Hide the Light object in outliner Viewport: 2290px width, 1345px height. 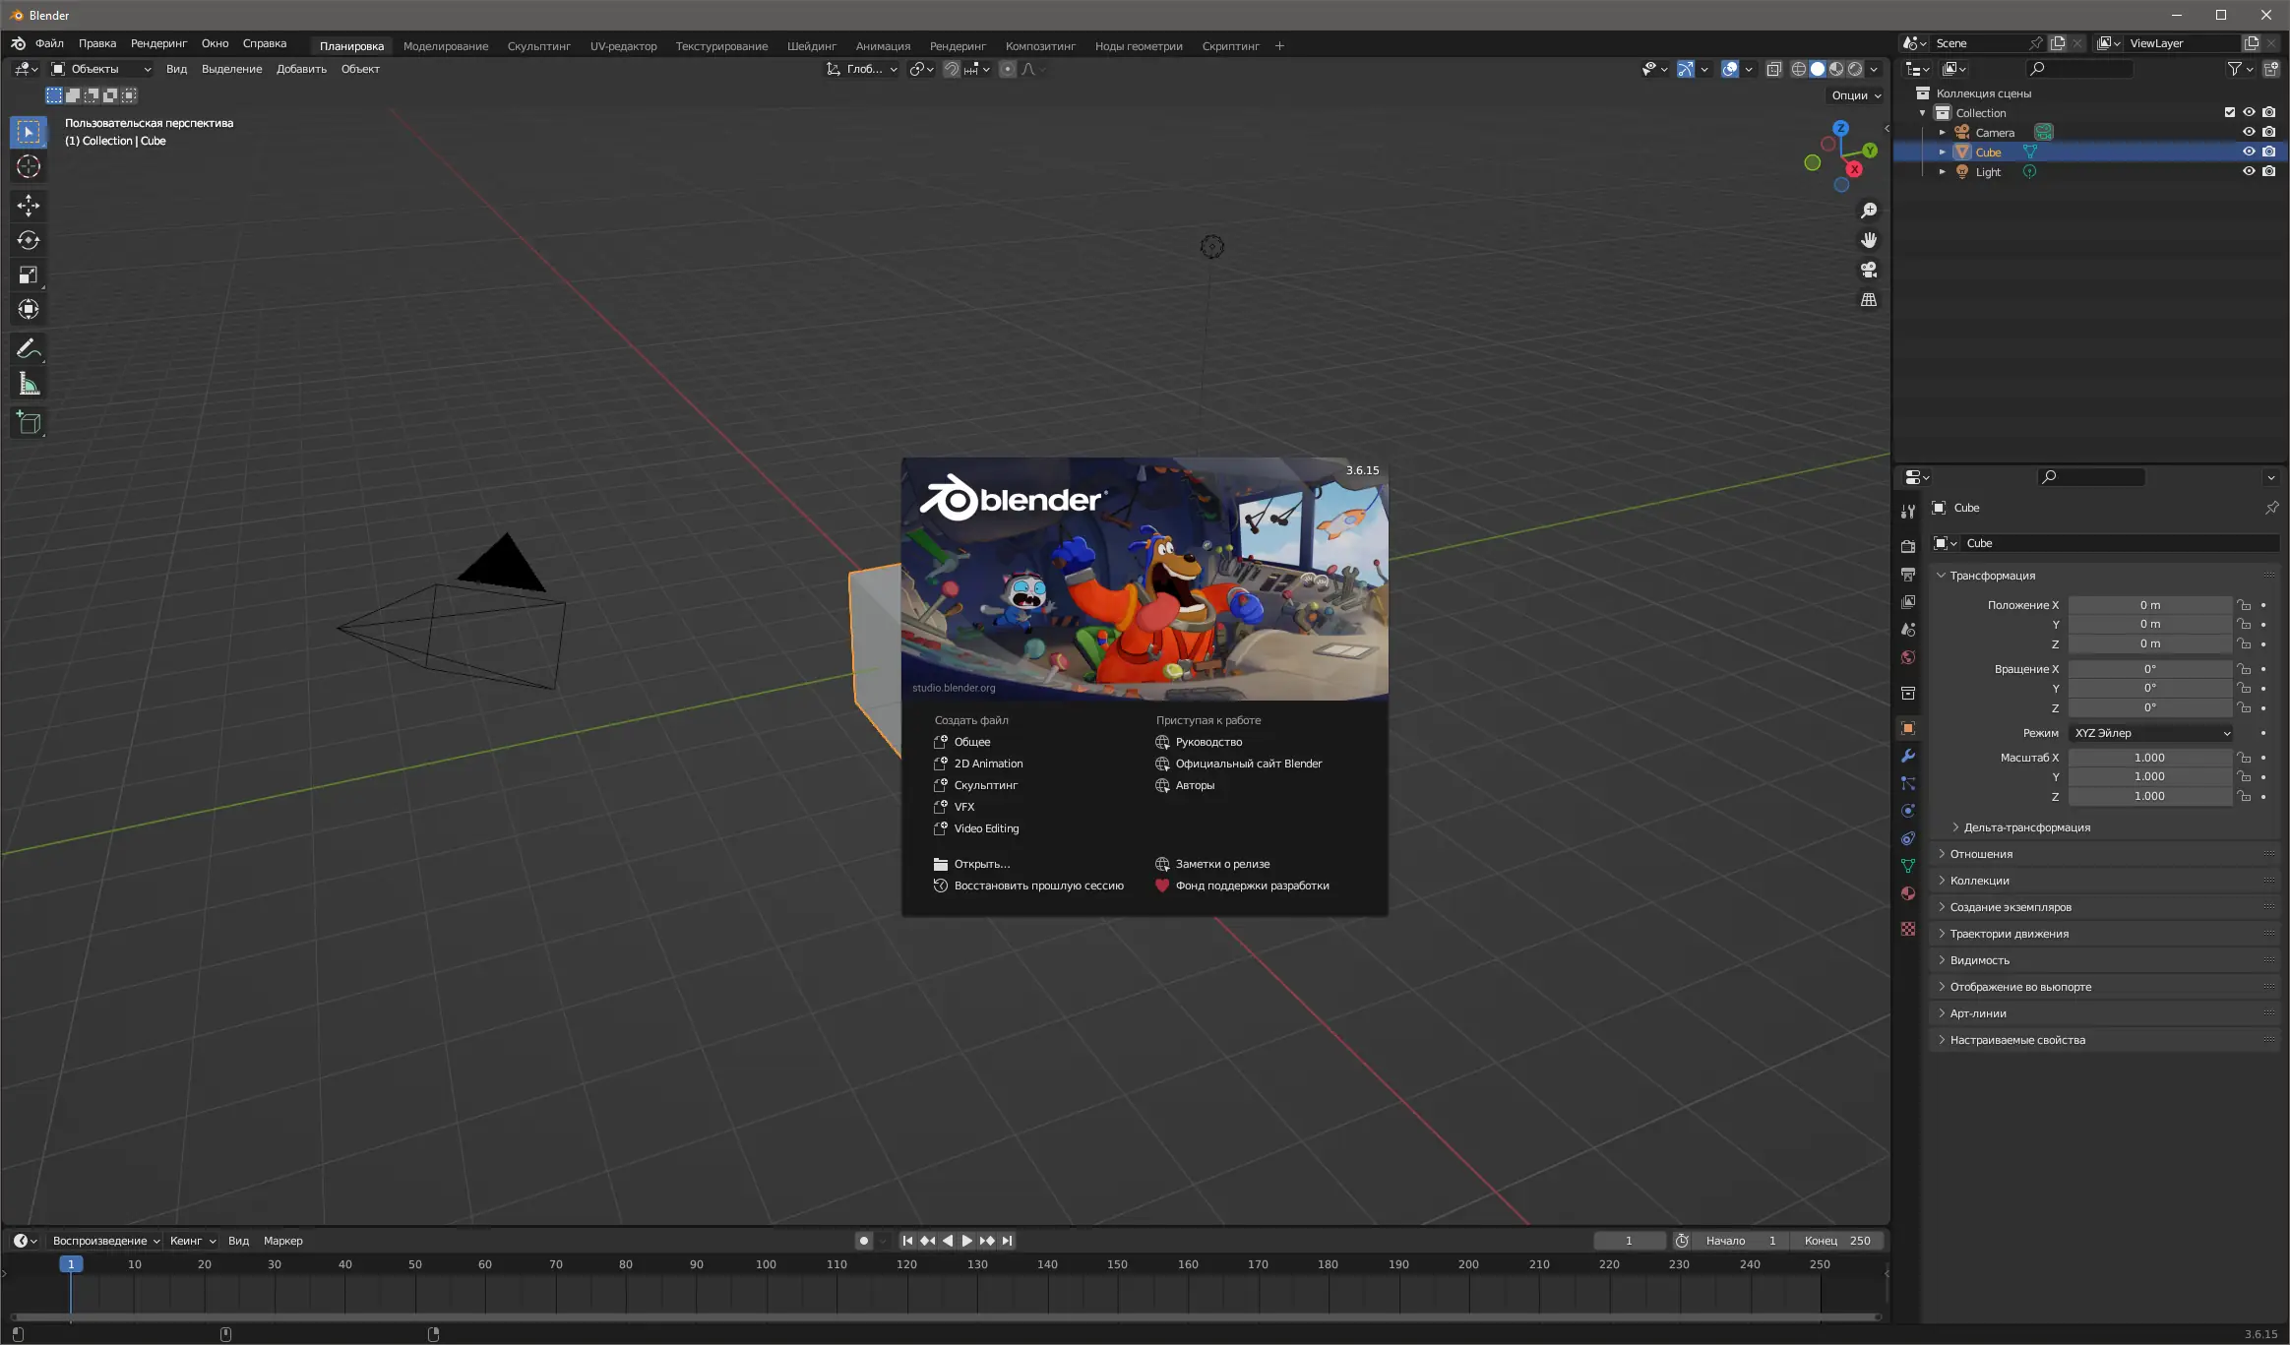click(2249, 171)
